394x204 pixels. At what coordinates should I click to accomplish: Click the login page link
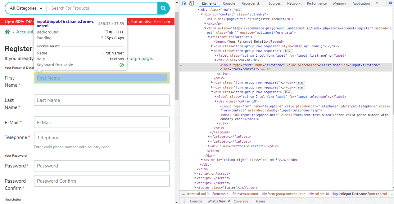(140, 59)
